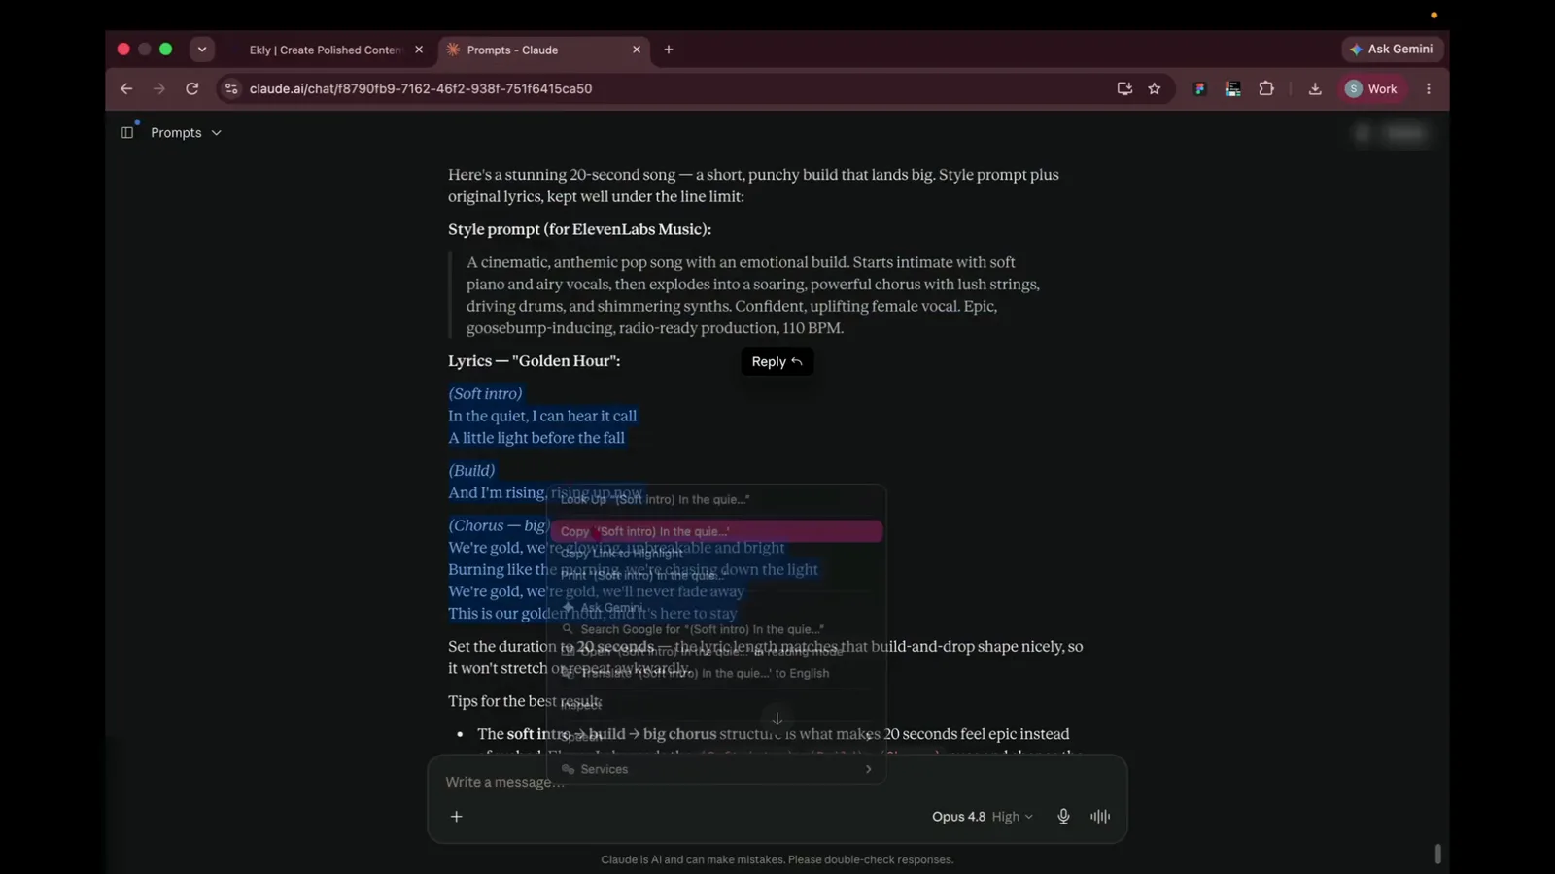Add an attachment with the plus icon
This screenshot has height=874, width=1555.
(x=456, y=817)
